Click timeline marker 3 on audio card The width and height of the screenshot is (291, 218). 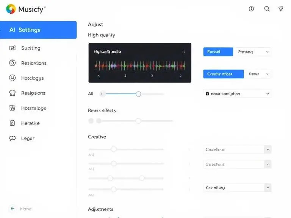(x=152, y=76)
